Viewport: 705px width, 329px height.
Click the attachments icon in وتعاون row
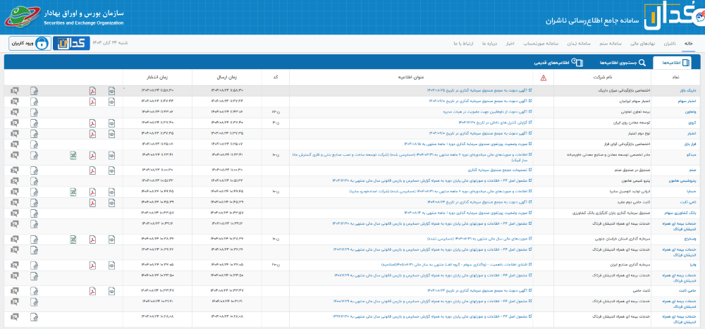[34, 111]
